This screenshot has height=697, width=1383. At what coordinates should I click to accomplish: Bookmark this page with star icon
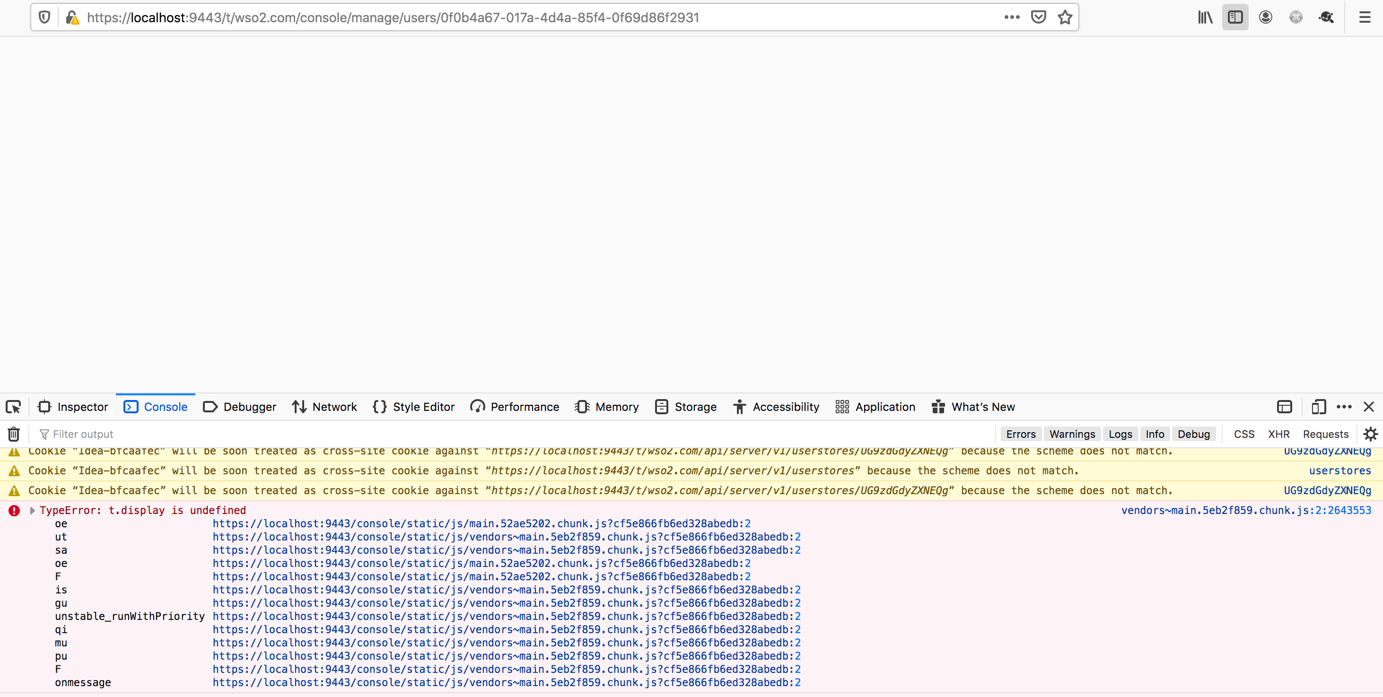(1065, 17)
